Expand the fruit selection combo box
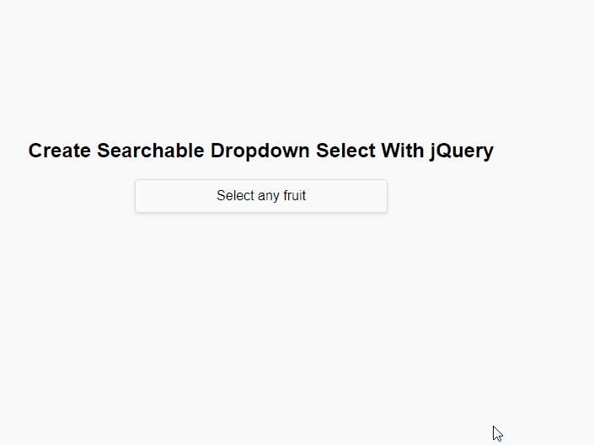 [x=261, y=196]
